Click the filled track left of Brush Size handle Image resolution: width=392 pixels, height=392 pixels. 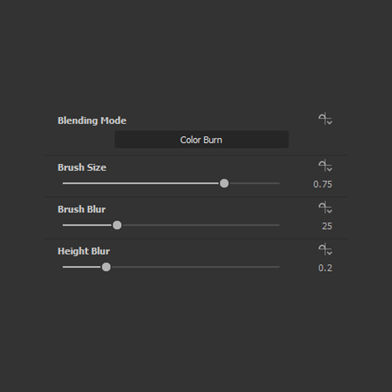(142, 183)
